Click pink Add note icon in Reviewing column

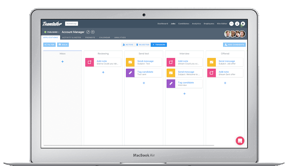click(x=90, y=62)
